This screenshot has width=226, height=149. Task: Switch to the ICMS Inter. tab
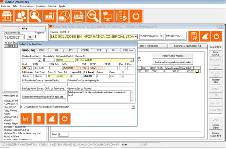pyautogui.click(x=128, y=50)
